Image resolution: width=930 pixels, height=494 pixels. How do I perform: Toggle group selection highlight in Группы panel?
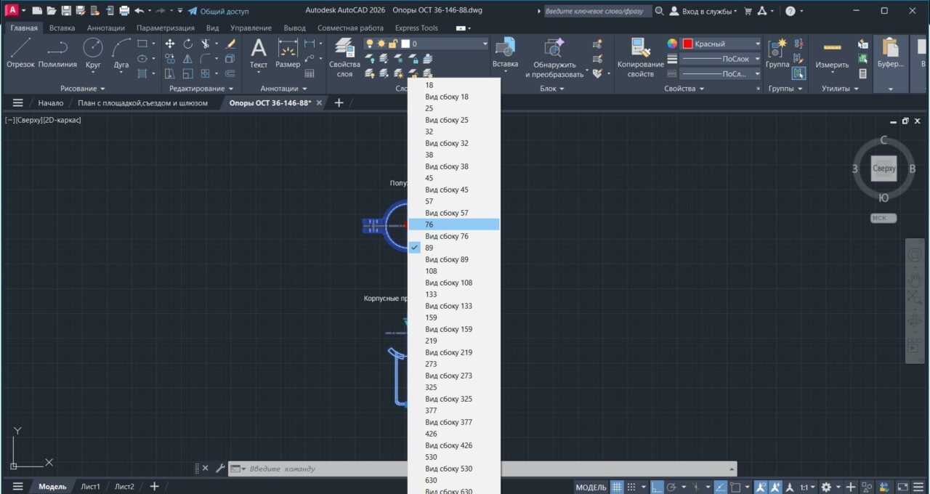(x=798, y=73)
